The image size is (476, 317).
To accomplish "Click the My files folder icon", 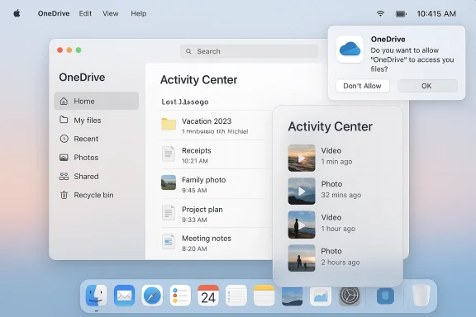I will (64, 120).
